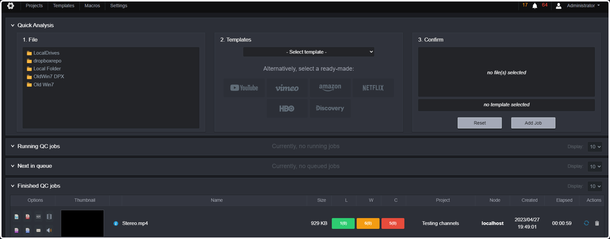This screenshot has width=610, height=239.
Task: Sort by the Project column header
Action: [x=443, y=200]
